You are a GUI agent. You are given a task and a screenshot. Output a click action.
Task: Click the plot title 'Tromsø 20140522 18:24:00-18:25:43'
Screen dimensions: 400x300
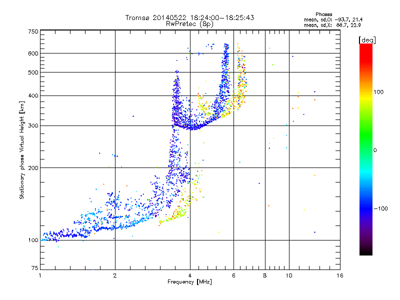tap(189, 17)
